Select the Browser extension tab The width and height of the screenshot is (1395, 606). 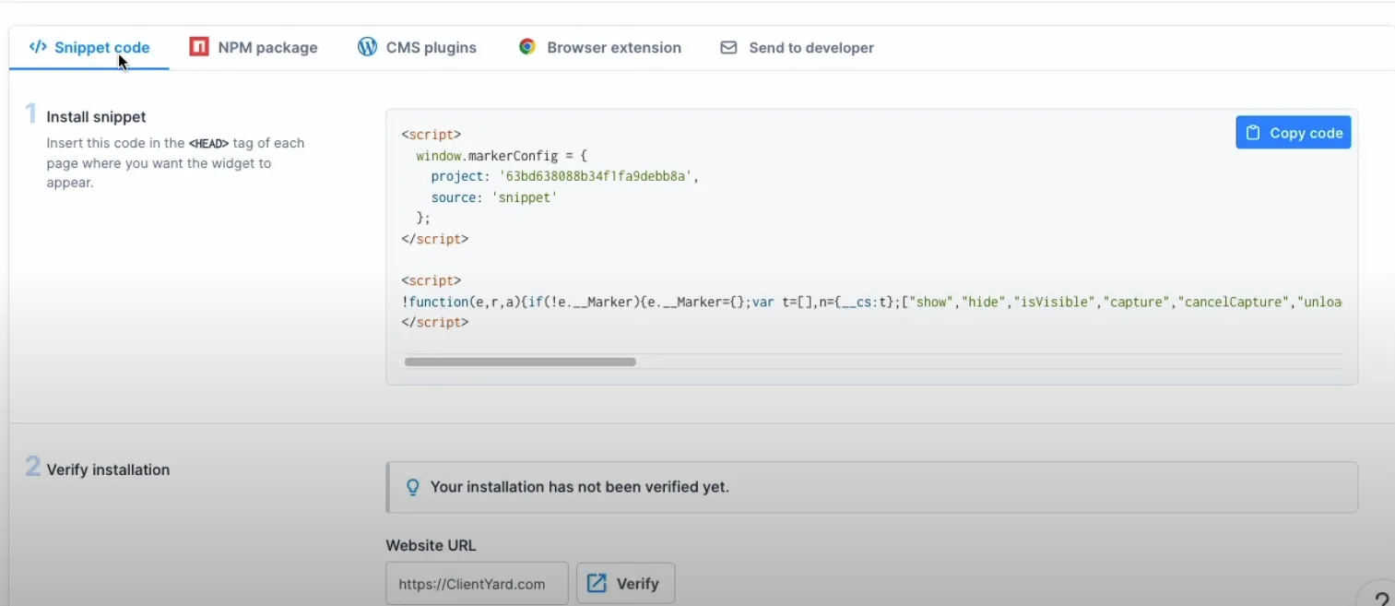tap(599, 48)
